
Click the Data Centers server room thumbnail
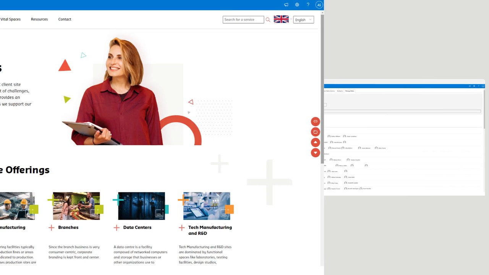click(x=141, y=206)
